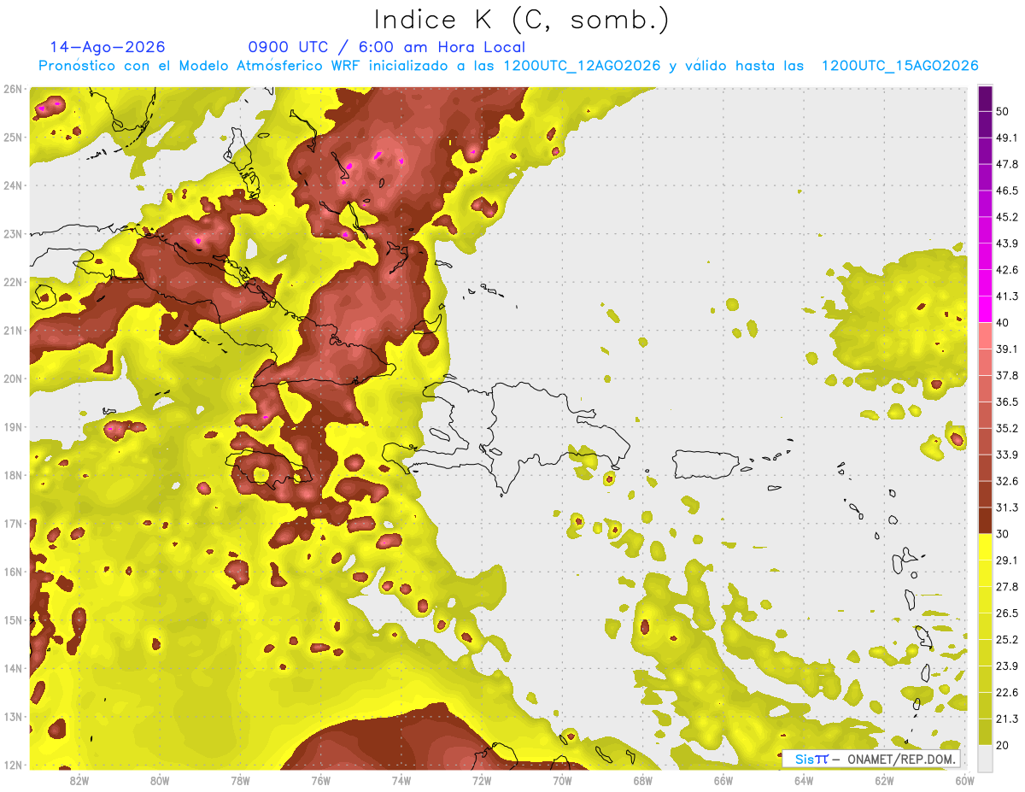
Task: Click the '78W' longitude label
Action: (240, 780)
